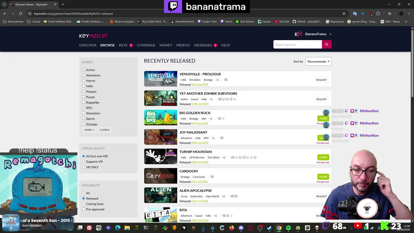Request a key for Venusville - Prologue

[321, 80]
